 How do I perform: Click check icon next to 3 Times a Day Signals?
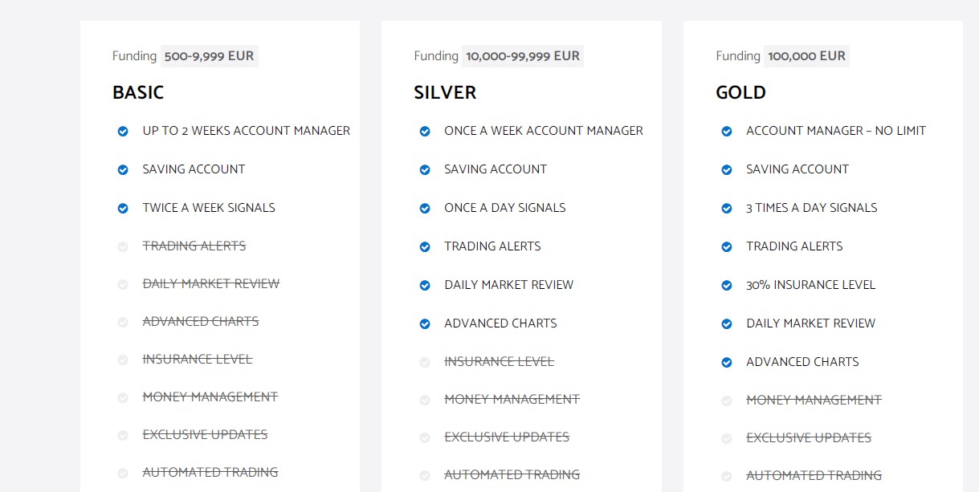(x=727, y=208)
